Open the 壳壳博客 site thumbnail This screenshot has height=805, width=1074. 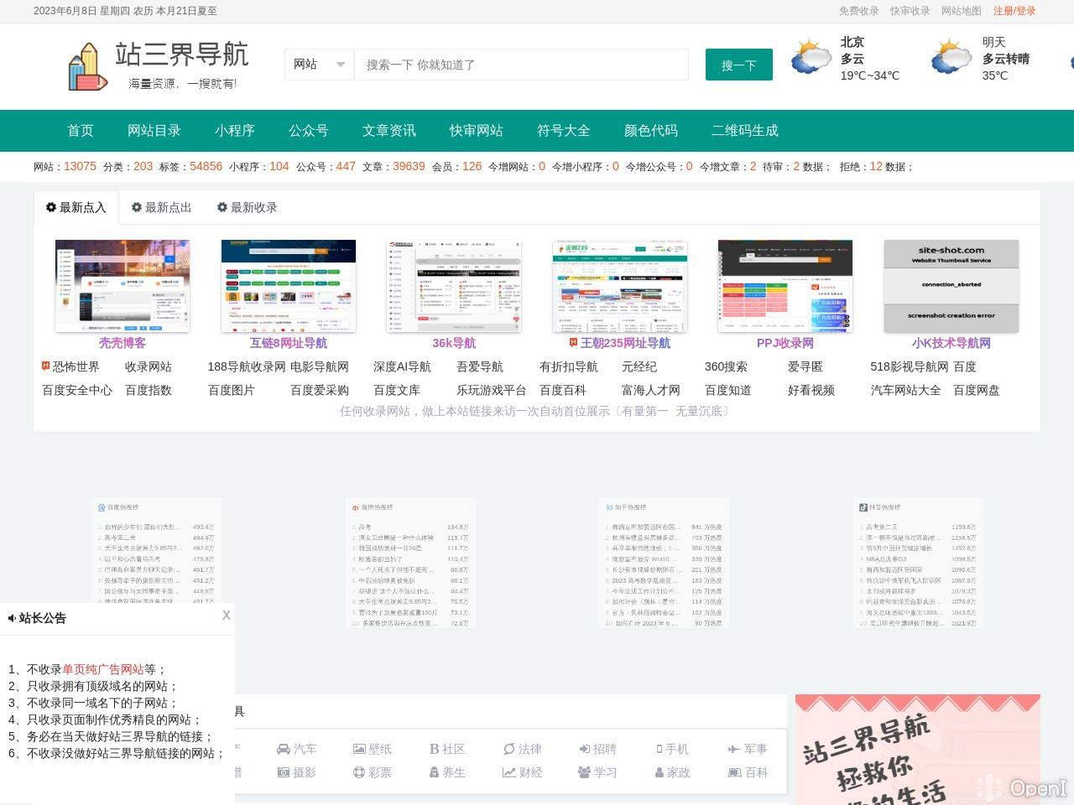[123, 286]
